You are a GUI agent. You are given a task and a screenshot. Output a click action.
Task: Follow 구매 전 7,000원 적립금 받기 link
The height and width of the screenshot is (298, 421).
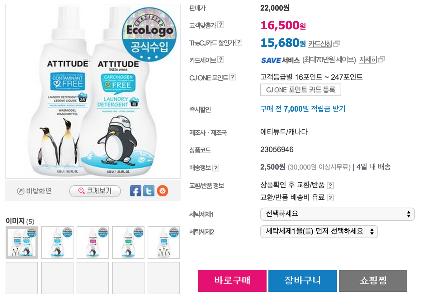coord(303,109)
